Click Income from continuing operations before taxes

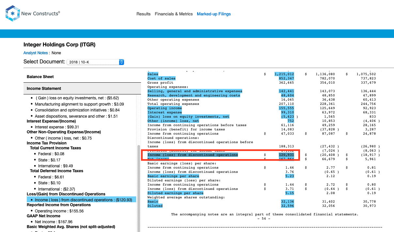tap(197, 125)
